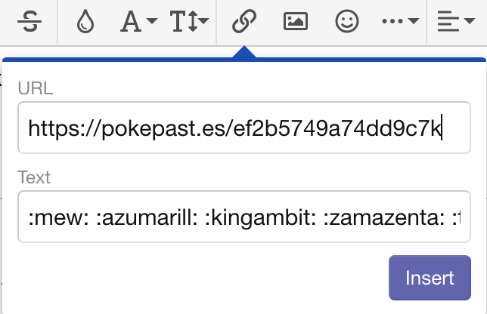Viewport: 487px width, 314px height.
Task: Click the more options ellipsis icon
Action: coord(393,23)
